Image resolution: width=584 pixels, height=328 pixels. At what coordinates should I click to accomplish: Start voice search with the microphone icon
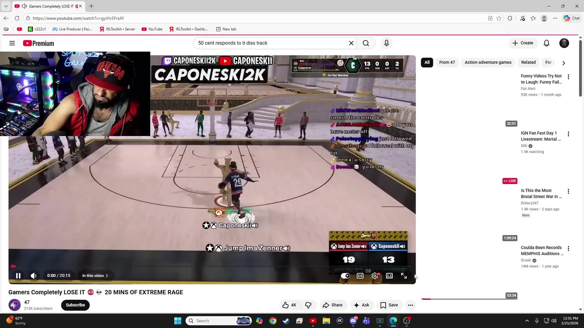click(386, 43)
